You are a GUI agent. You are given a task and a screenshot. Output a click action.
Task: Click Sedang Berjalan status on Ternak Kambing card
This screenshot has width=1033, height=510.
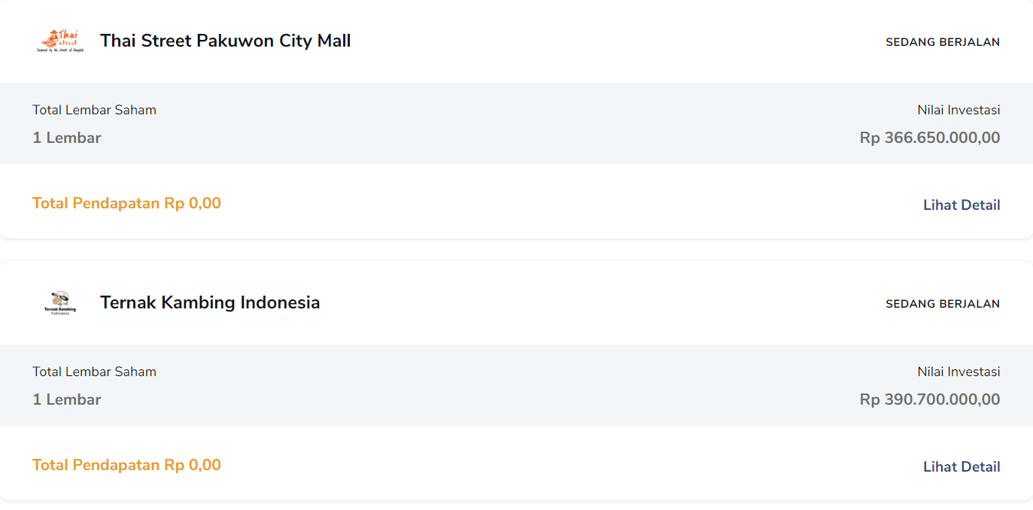click(x=943, y=304)
